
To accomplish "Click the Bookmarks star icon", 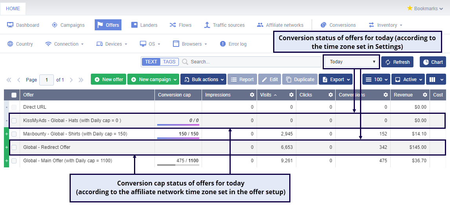I will (410, 8).
